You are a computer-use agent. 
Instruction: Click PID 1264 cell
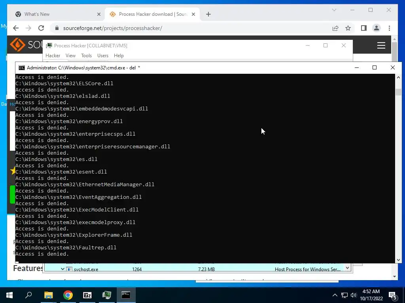click(x=136, y=269)
